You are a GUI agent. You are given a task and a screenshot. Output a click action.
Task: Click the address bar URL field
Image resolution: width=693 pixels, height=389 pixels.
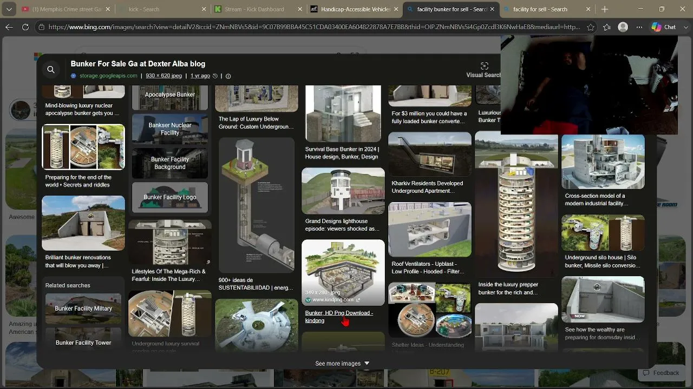[314, 27]
